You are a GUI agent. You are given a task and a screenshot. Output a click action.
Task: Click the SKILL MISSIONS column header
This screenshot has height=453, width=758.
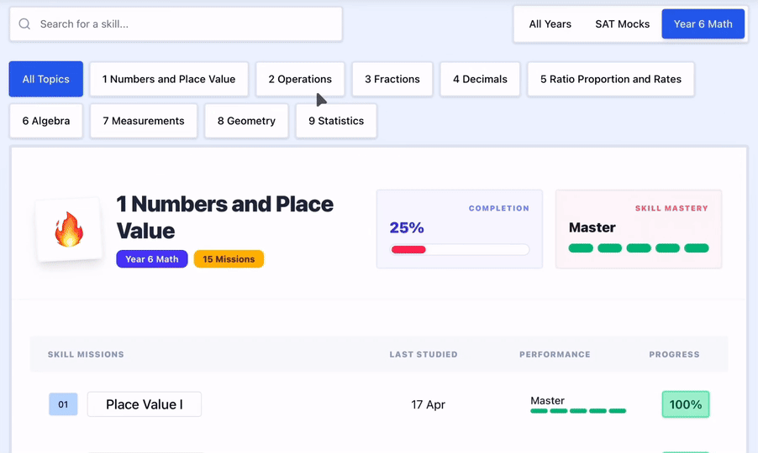tap(86, 355)
